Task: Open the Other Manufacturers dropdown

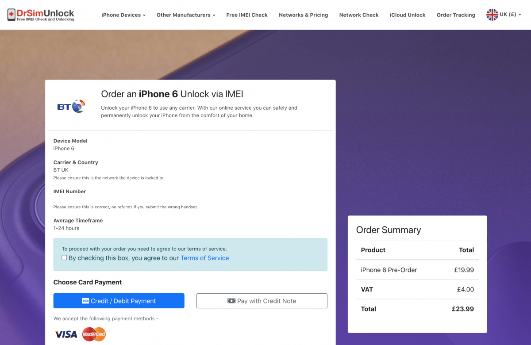Action: pyautogui.click(x=186, y=15)
